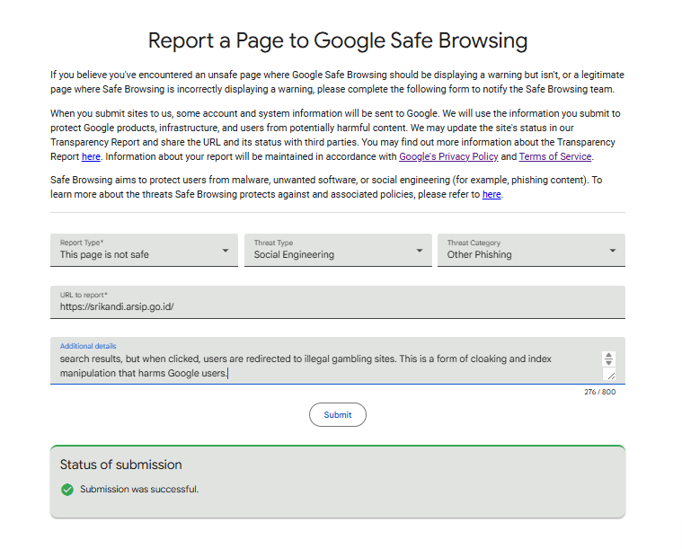The width and height of the screenshot is (682, 549).
Task: Open the Terms of Service link
Action: (555, 156)
